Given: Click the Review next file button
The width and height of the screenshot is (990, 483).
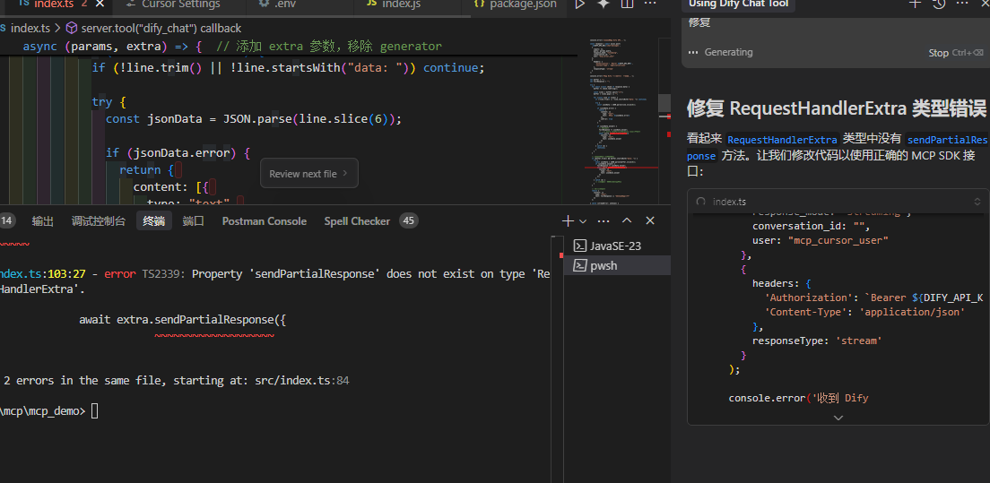Looking at the screenshot, I should coord(309,174).
